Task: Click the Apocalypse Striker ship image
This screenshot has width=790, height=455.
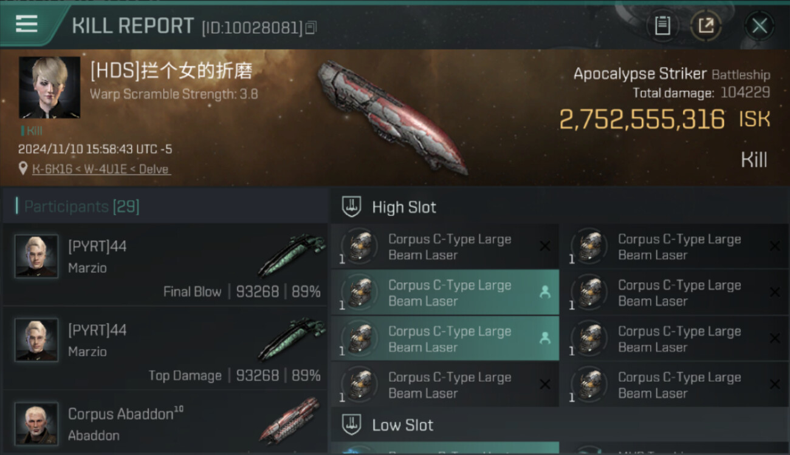Action: click(x=392, y=116)
